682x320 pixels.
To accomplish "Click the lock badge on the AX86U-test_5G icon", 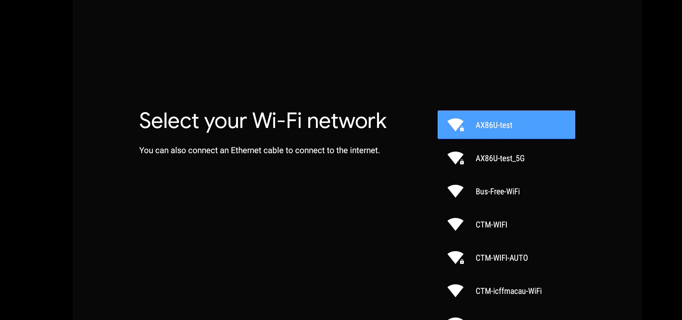I will (462, 162).
